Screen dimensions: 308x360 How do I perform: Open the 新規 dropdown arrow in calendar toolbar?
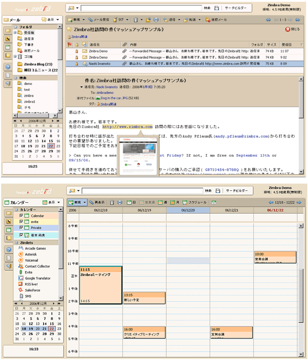[85, 202]
